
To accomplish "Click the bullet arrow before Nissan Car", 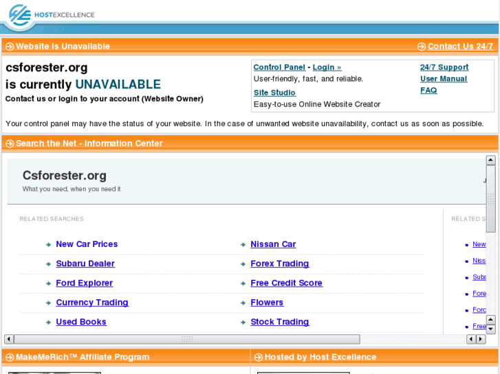I will (x=243, y=245).
